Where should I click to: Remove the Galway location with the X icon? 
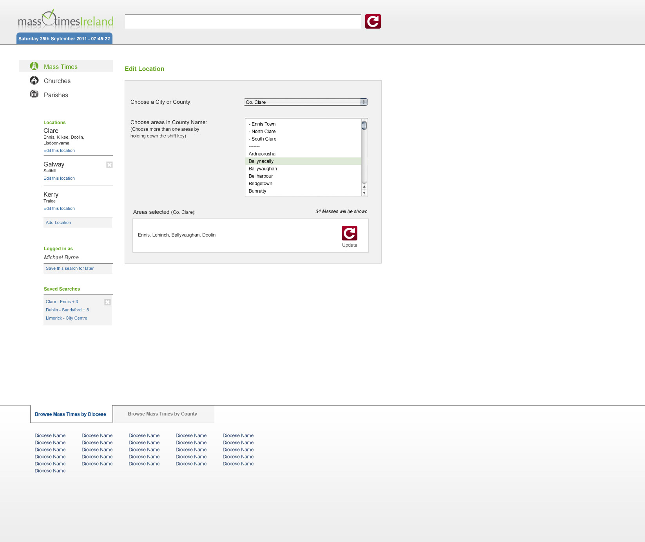[x=109, y=165]
